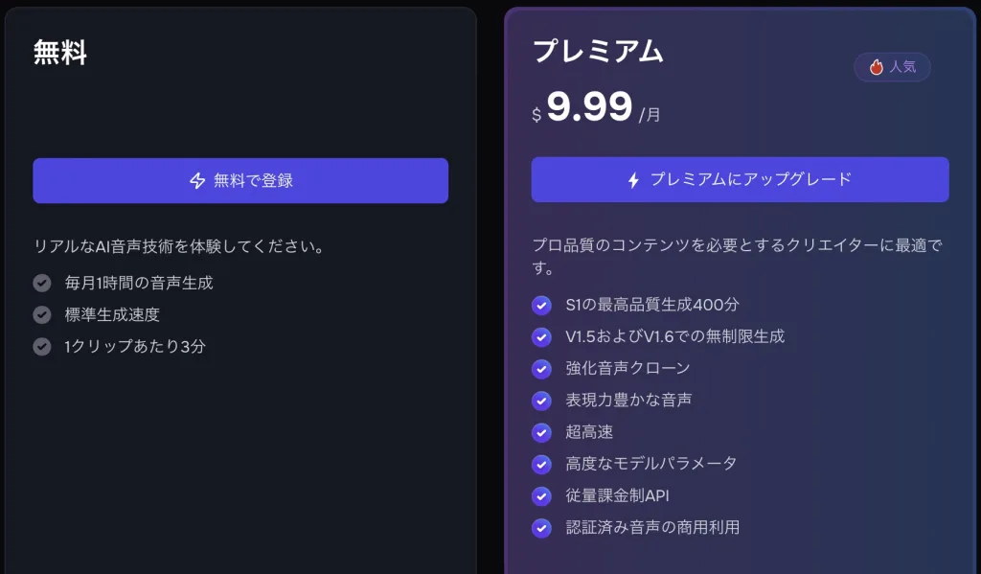Click the $9.99 /月 price text
Image resolution: width=981 pixels, height=574 pixels.
coord(596,106)
